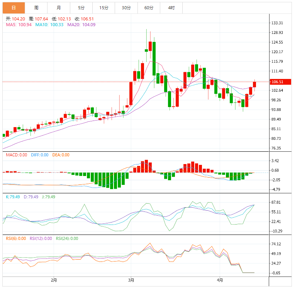The image size is (295, 290).
Task: Switch to the 周 weekly tab
Action: pos(36,8)
